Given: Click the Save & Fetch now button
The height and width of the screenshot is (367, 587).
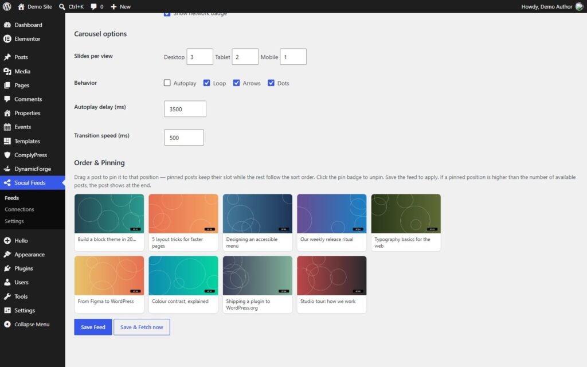Looking at the screenshot, I should [x=142, y=327].
